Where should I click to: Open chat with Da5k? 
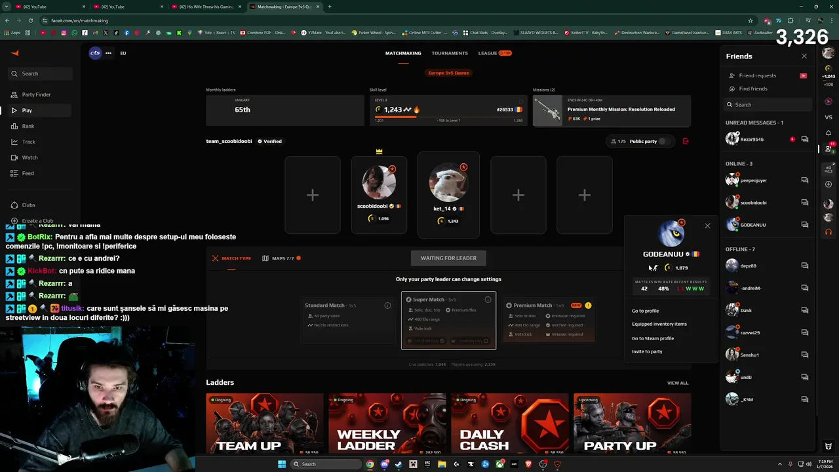pos(804,310)
